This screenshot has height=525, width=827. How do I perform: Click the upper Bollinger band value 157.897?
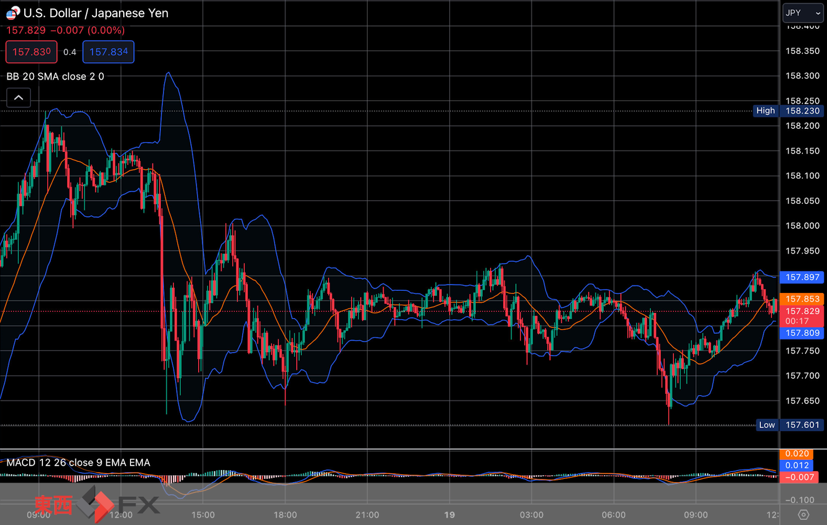click(x=802, y=277)
